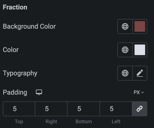Toggle linked padding values chain icon
Viewport: 154px width, 128px height.
140,109
